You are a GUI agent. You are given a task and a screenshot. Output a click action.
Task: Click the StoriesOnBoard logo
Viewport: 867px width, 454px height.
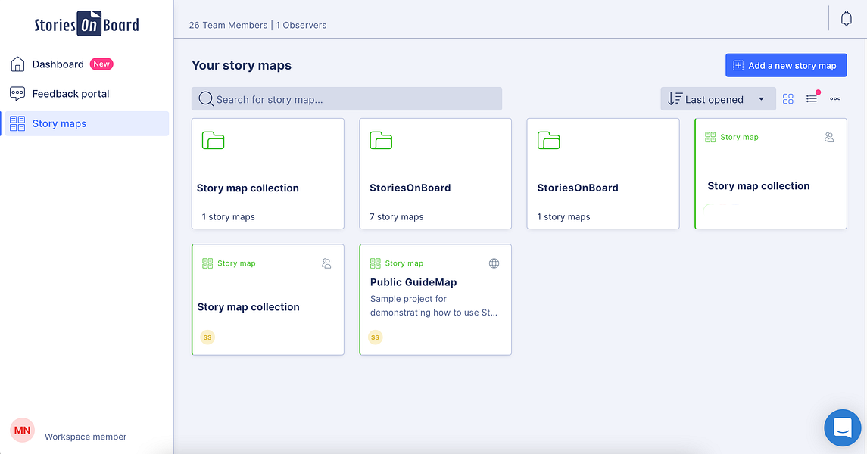pos(87,24)
